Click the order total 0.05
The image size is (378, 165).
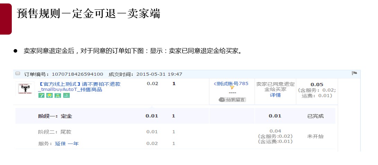click(317, 84)
